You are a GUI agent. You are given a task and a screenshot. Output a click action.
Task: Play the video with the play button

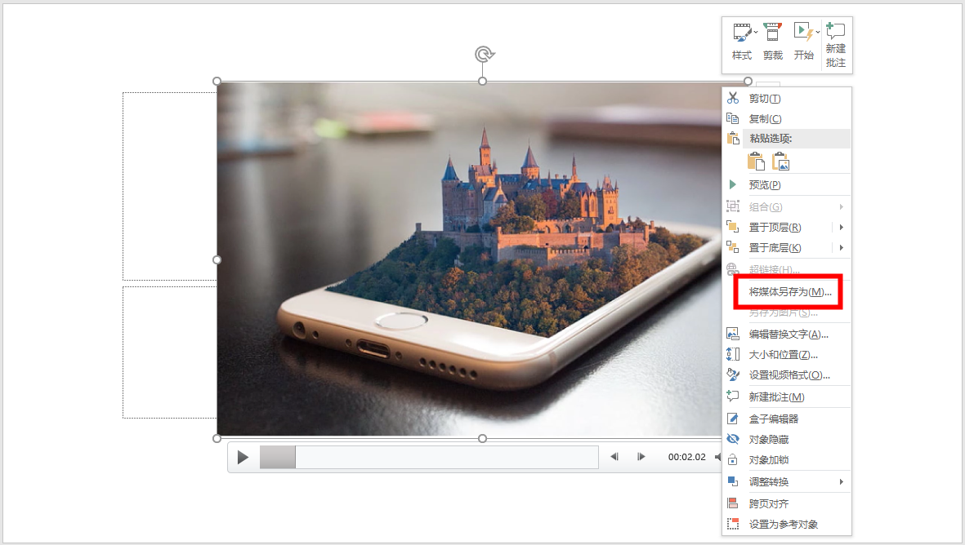point(243,457)
